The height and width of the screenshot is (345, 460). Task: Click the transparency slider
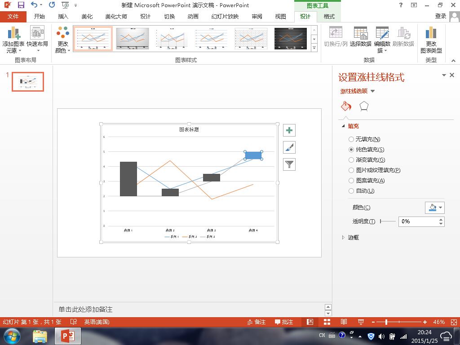[x=388, y=221]
